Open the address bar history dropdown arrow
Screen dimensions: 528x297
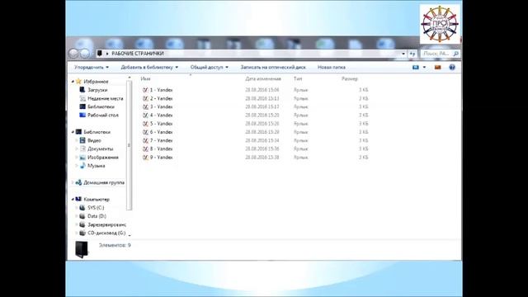click(x=403, y=54)
